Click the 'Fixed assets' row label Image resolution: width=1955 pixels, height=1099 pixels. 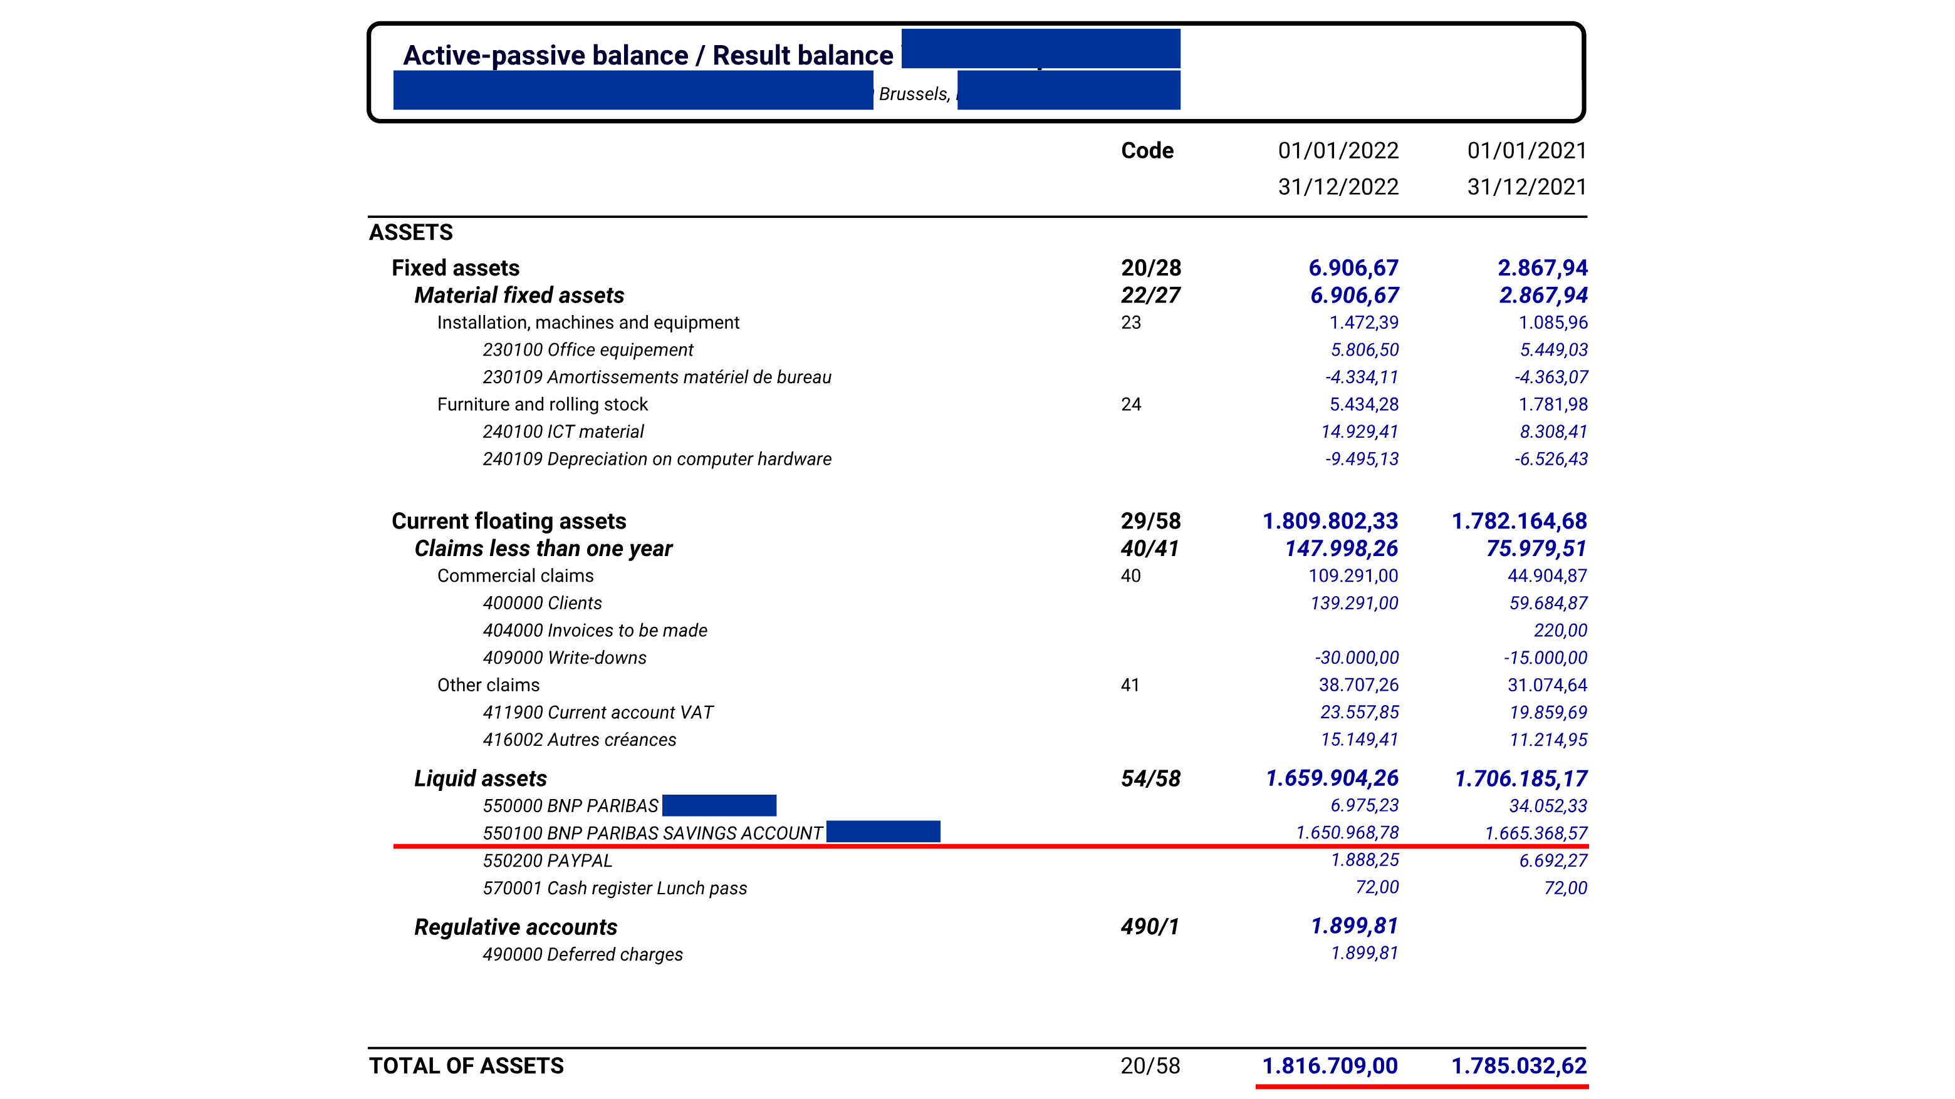point(456,268)
